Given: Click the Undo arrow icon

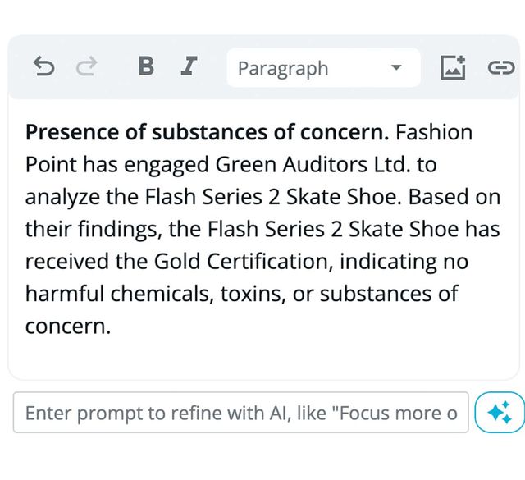Looking at the screenshot, I should [44, 67].
